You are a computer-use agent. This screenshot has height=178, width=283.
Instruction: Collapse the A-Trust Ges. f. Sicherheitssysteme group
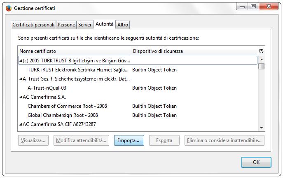click(x=21, y=79)
